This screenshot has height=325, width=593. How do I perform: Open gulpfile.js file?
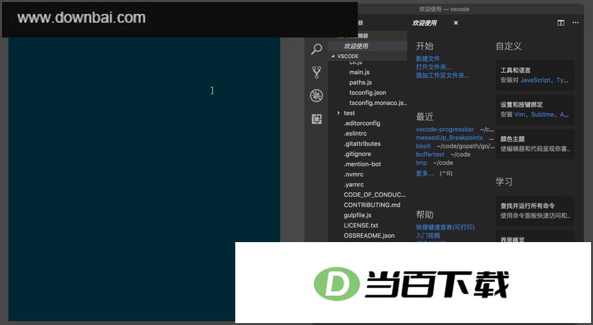pos(357,214)
